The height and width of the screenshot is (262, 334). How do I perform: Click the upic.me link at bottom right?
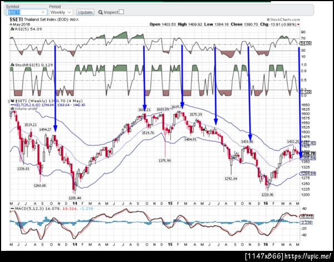pyautogui.click(x=308, y=256)
